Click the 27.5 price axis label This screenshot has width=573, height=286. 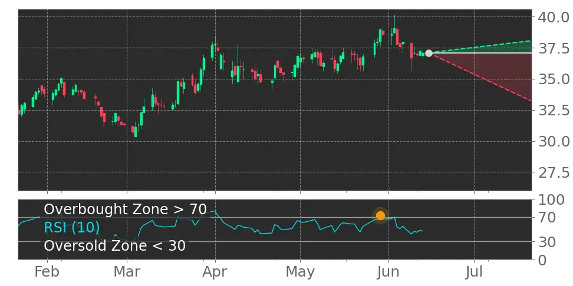pyautogui.click(x=554, y=172)
